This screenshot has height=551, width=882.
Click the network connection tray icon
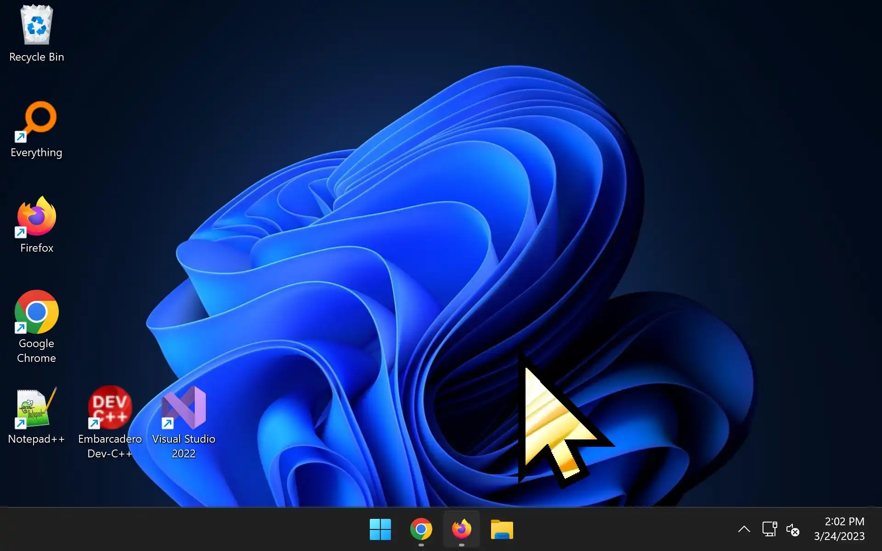pos(769,529)
